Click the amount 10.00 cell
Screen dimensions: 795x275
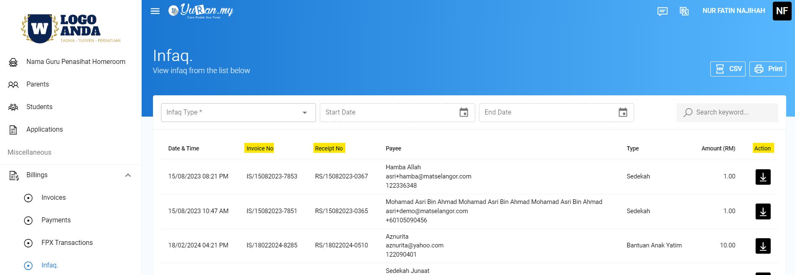(x=728, y=245)
